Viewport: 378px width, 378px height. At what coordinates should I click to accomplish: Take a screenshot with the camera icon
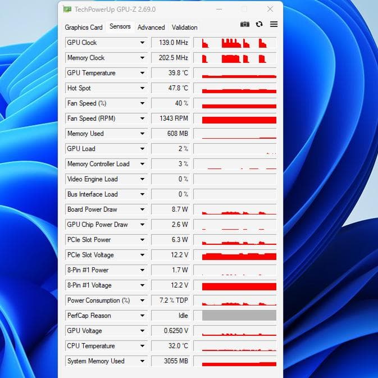pyautogui.click(x=245, y=24)
